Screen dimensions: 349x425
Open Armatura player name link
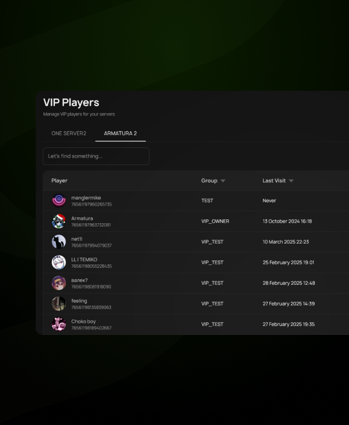tap(82, 218)
